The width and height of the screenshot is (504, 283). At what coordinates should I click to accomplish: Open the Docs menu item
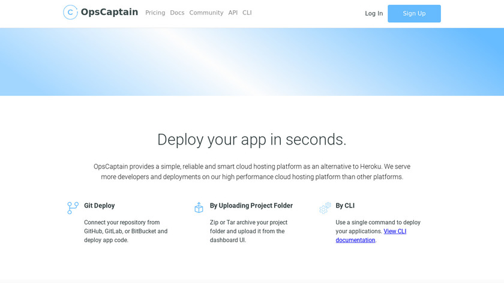tap(177, 13)
